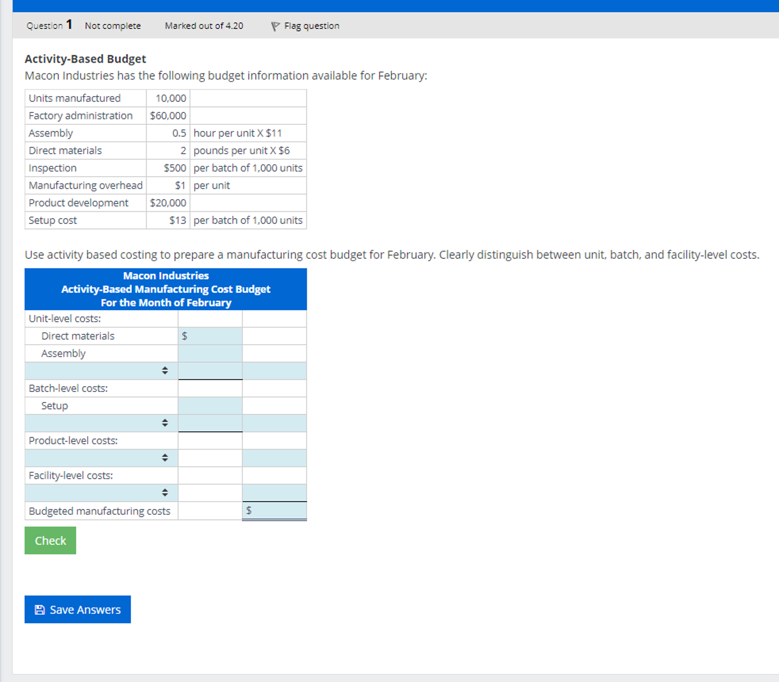The height and width of the screenshot is (682, 779).
Task: Click the Assembly amount input field
Action: click(210, 353)
